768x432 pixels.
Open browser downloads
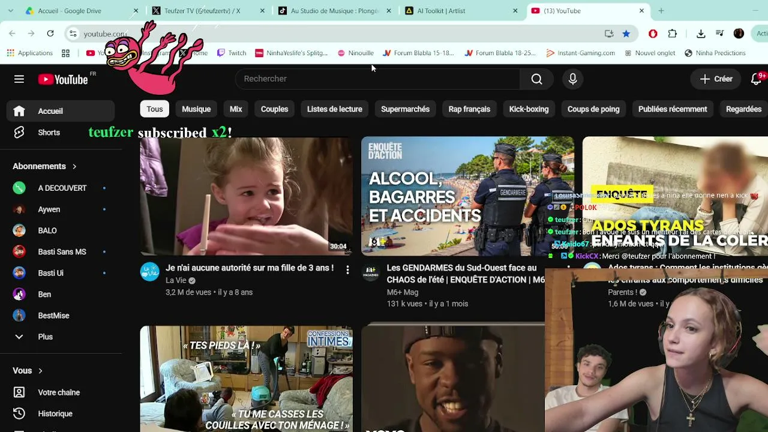[701, 34]
